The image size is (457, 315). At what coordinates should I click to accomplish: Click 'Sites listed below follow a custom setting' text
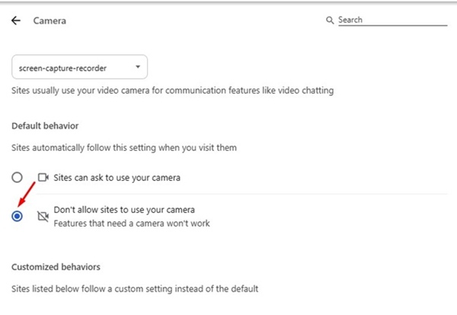pos(135,289)
